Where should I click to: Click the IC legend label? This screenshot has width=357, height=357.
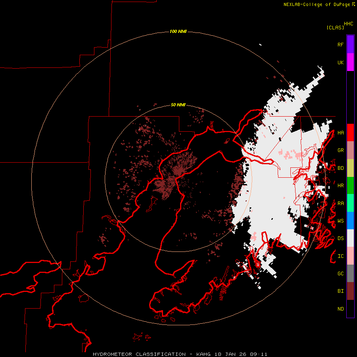pyautogui.click(x=340, y=256)
